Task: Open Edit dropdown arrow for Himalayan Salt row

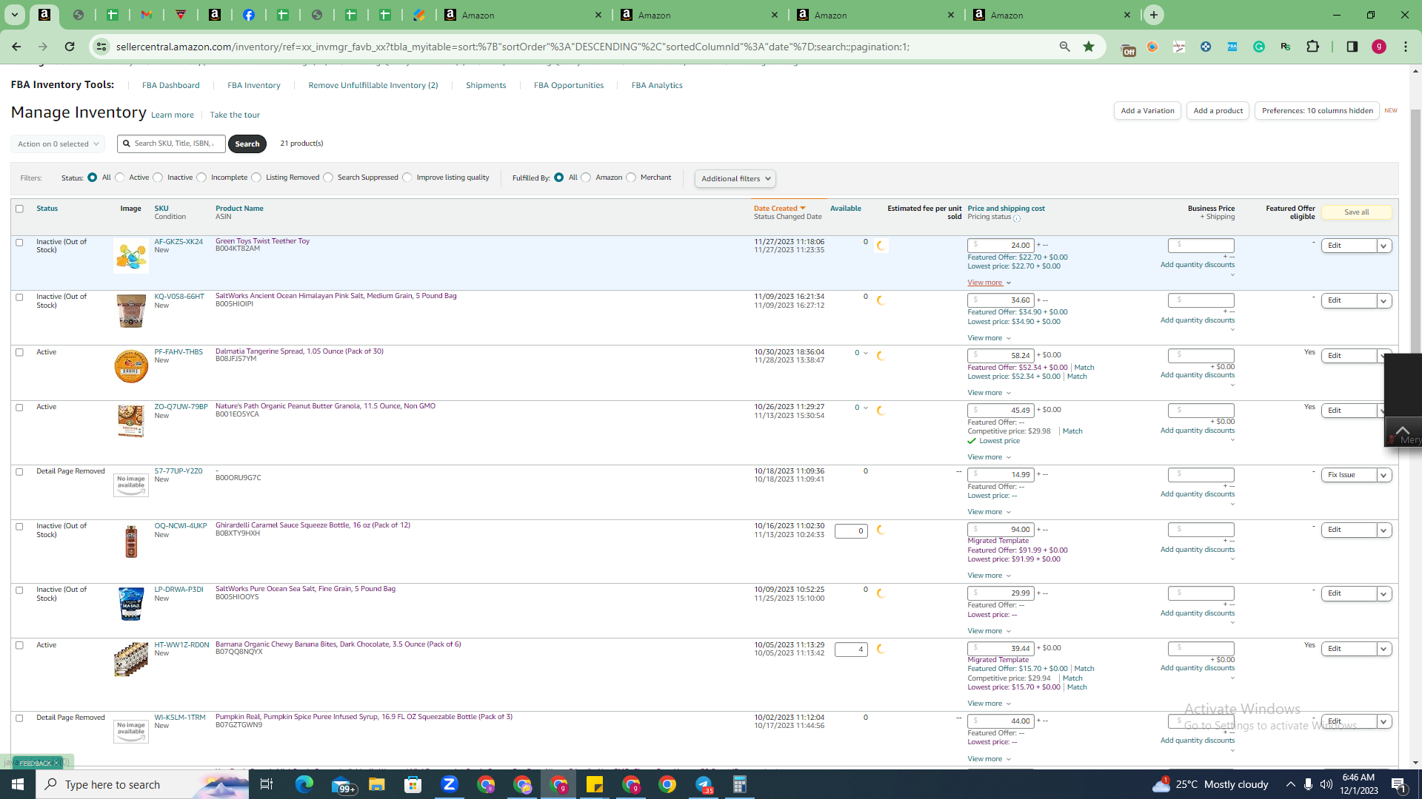Action: coord(1383,301)
